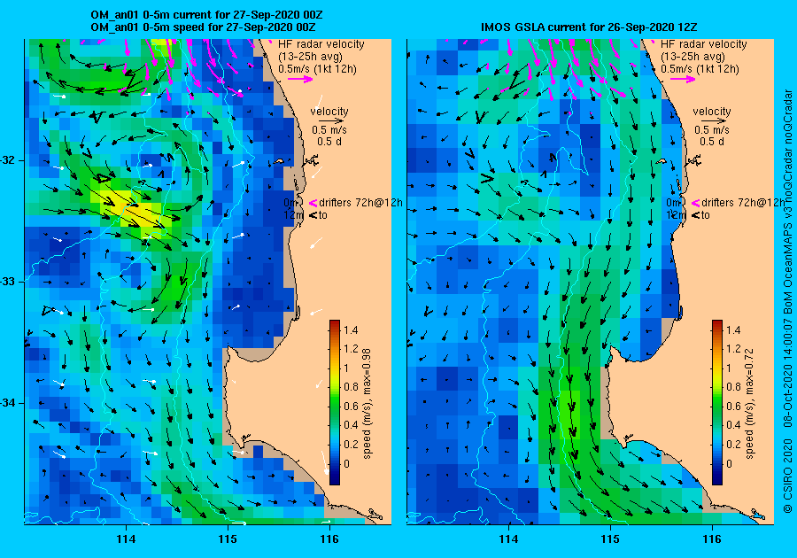
Task: Click "0.5m/s (1kt 12h)" in IMOS GSLA map
Action: [700, 69]
